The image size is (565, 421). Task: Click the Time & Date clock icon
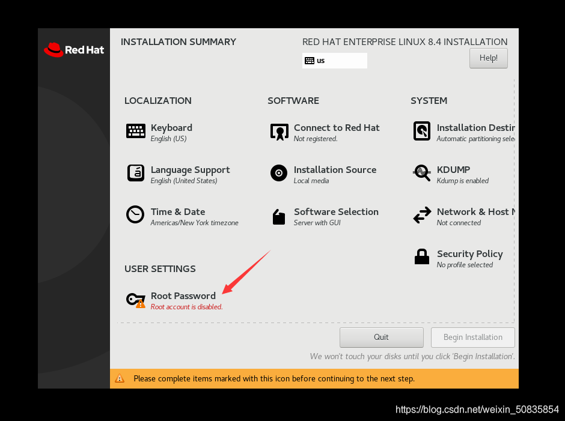coord(135,214)
